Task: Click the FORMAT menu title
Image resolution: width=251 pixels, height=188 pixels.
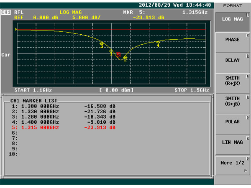Action: click(x=233, y=6)
